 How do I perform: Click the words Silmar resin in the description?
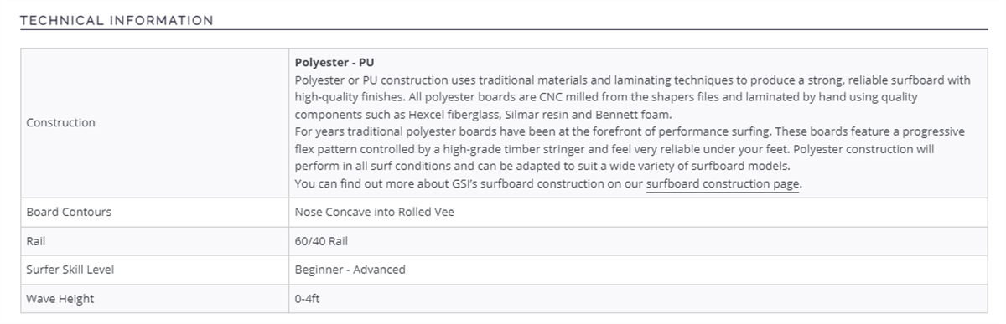point(527,114)
